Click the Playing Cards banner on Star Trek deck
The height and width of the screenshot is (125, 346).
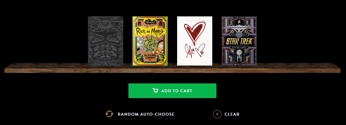pyautogui.click(x=239, y=47)
